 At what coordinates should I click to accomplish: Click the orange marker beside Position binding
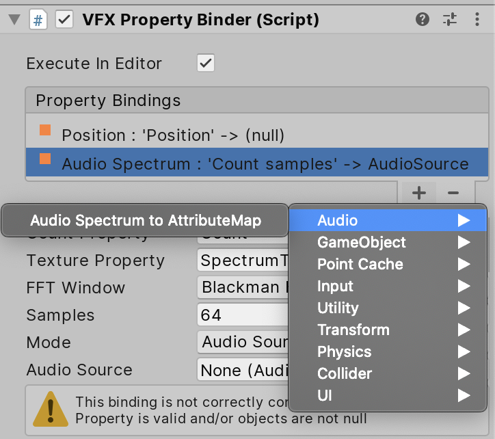click(x=45, y=131)
